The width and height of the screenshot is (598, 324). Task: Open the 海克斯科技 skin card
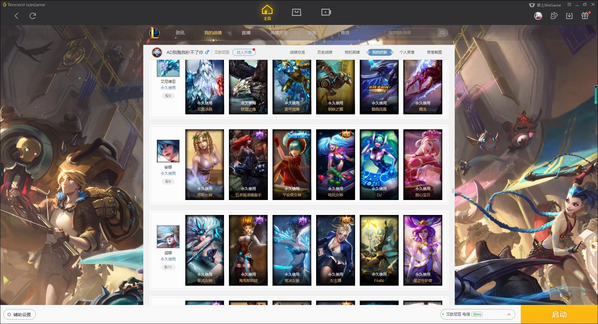pyautogui.click(x=248, y=250)
